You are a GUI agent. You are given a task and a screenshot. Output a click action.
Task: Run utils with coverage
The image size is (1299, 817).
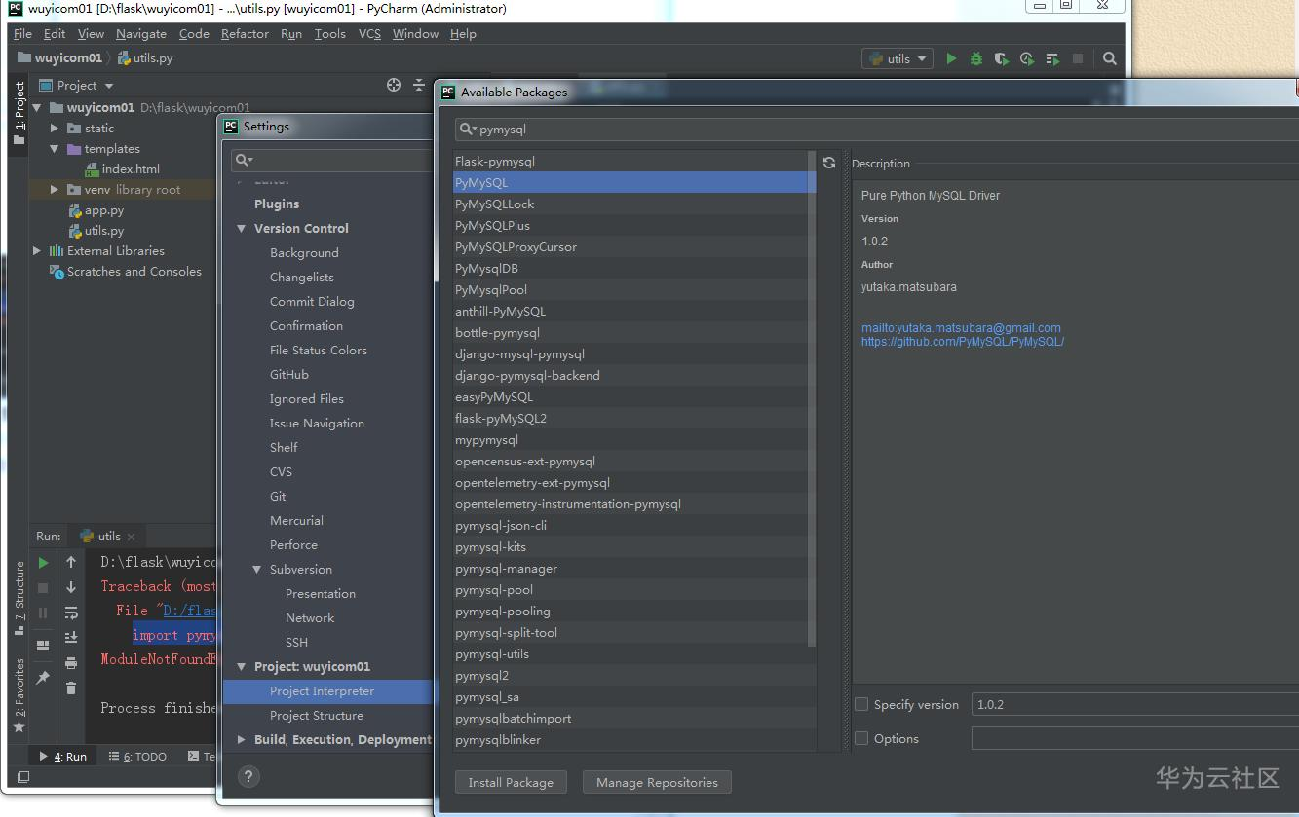pyautogui.click(x=1002, y=58)
